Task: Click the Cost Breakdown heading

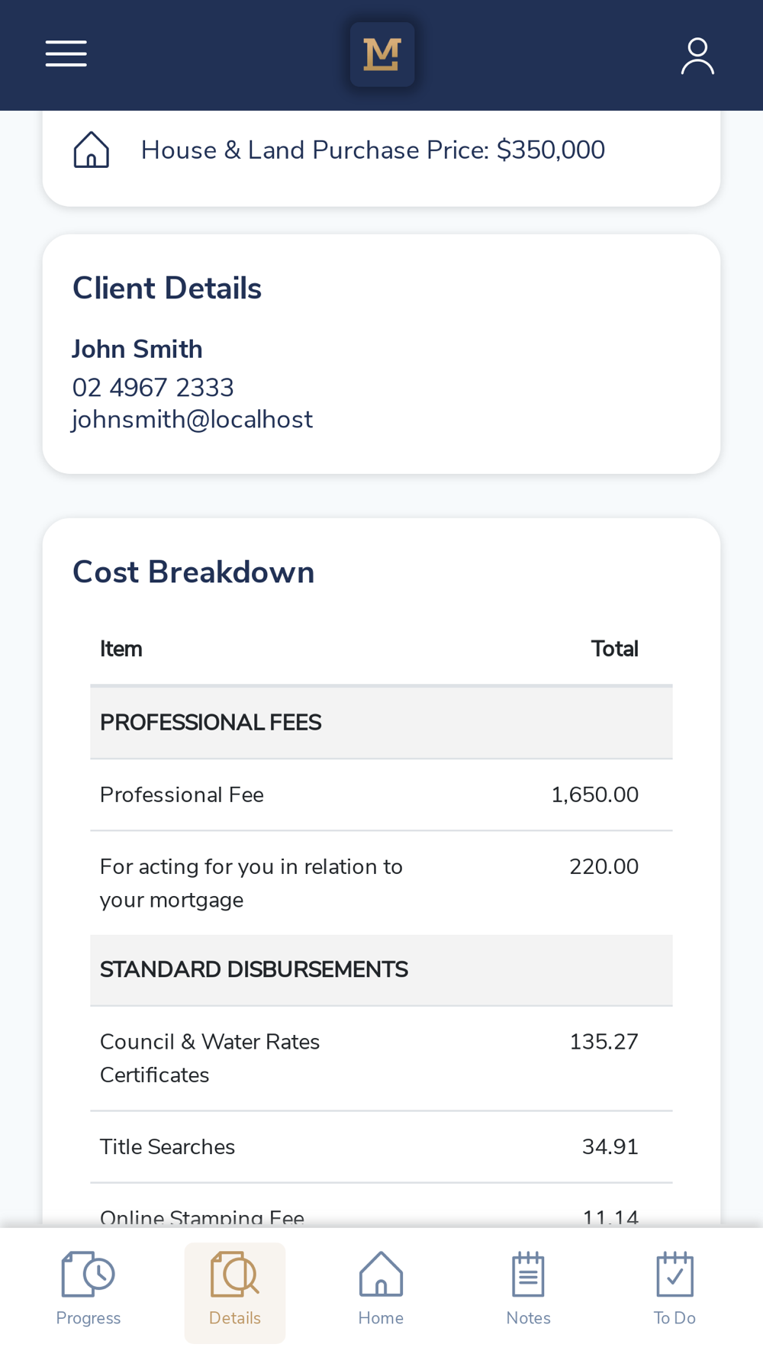Action: tap(193, 572)
